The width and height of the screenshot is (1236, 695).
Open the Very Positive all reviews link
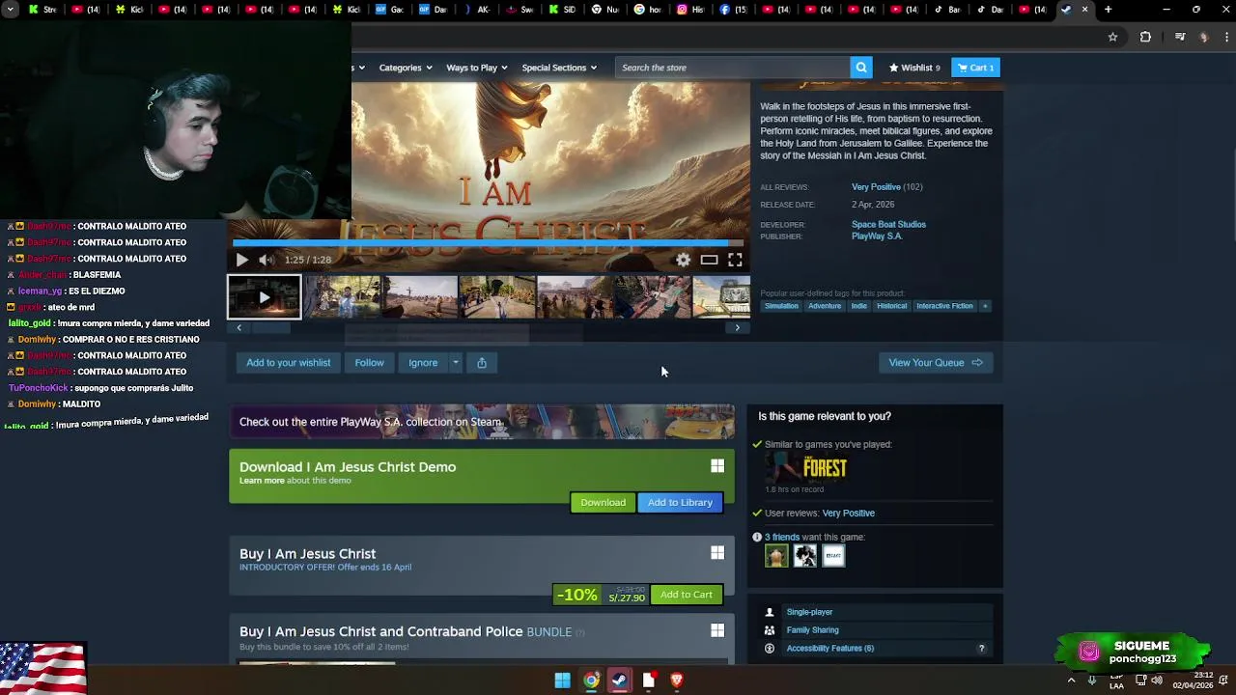coord(876,187)
